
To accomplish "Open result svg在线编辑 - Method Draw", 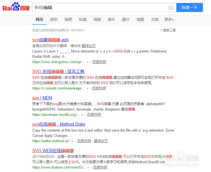I will point(59,124).
